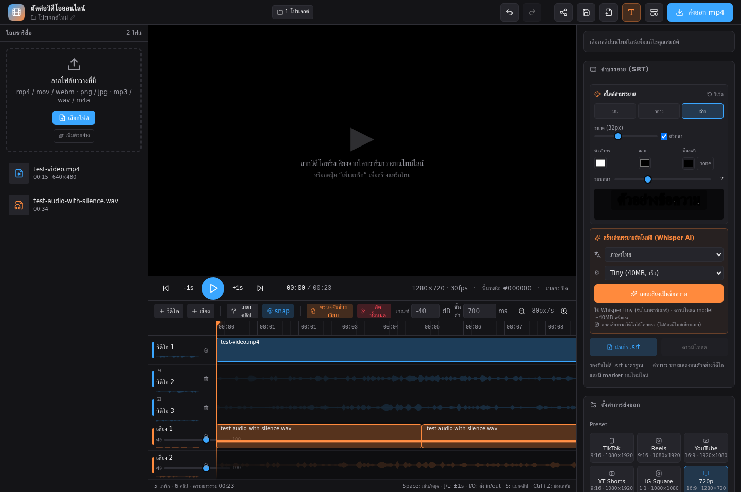Click the upload icon in drop zone
Viewport: 741px width, 492px height.
74,64
